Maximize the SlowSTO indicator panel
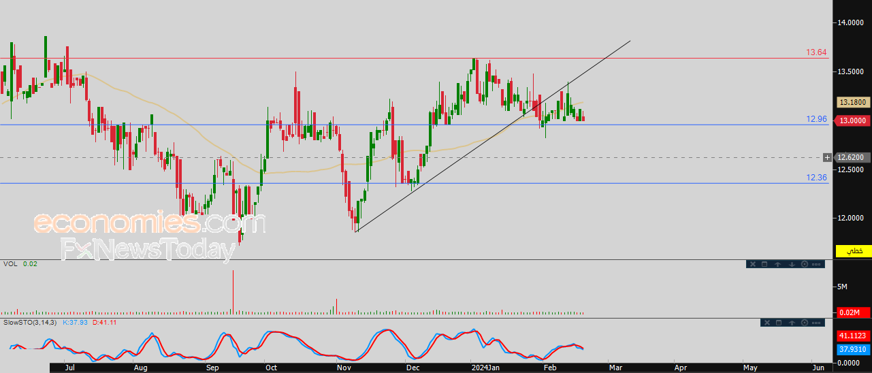 tap(779, 323)
